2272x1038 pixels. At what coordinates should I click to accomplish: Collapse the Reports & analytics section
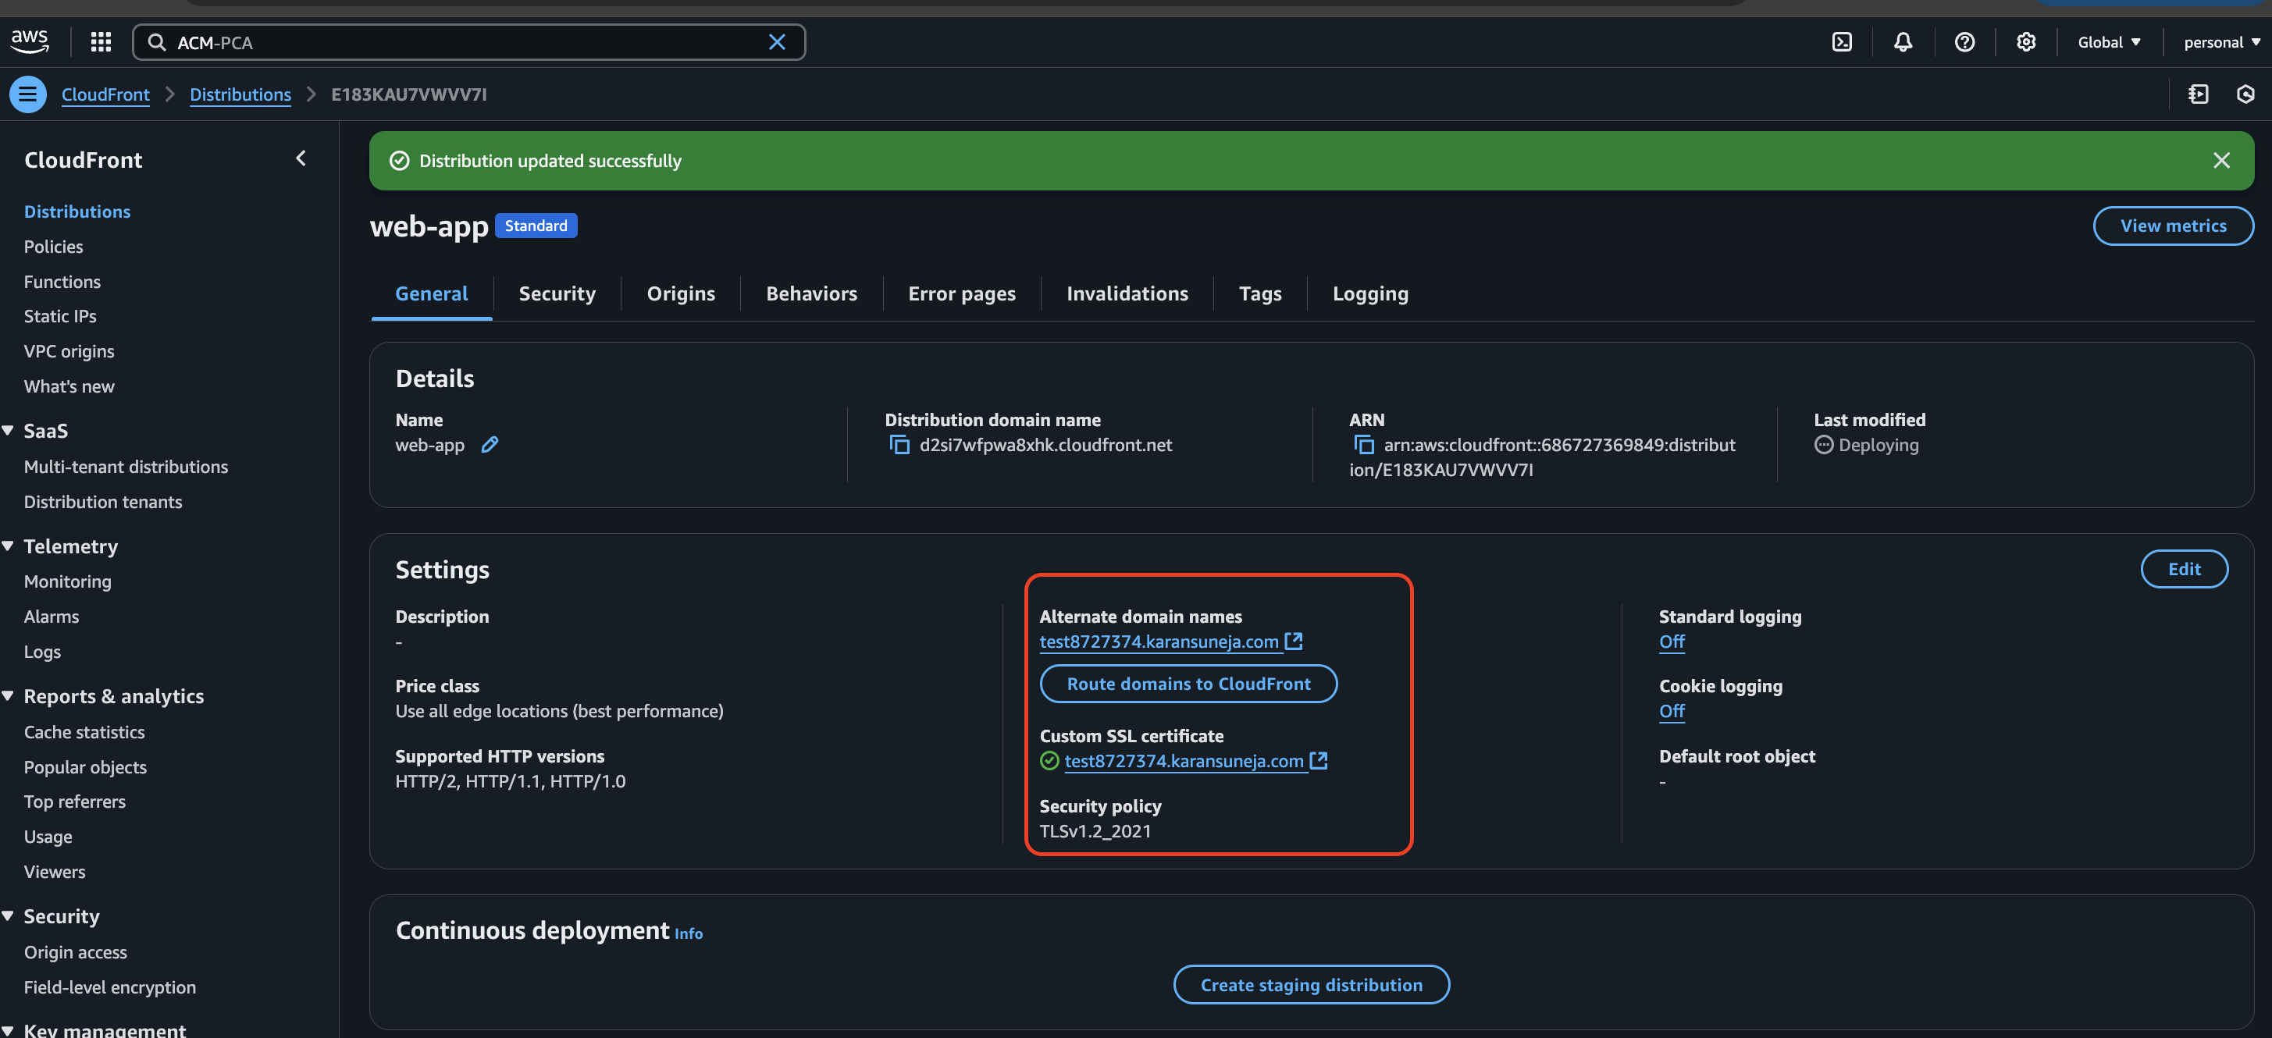point(8,696)
